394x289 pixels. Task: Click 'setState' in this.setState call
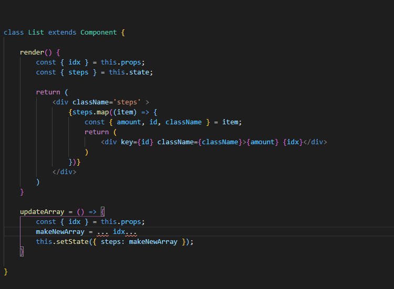coord(72,242)
